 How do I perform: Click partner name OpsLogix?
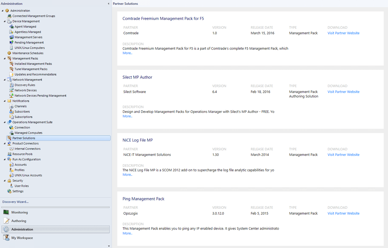pyautogui.click(x=130, y=213)
